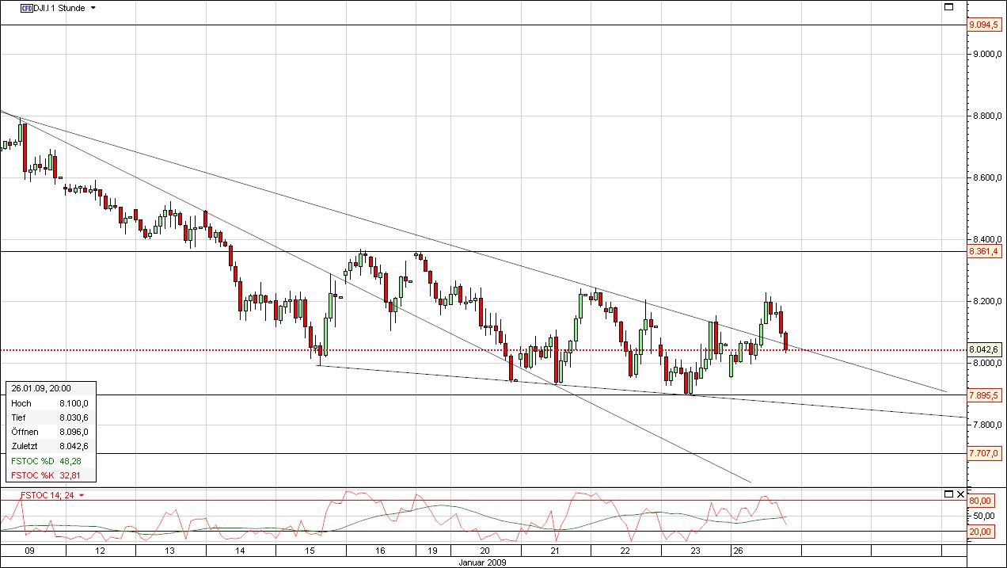The width and height of the screenshot is (1007, 568).
Task: Select the last price label 8.042,6
Action: 984,349
